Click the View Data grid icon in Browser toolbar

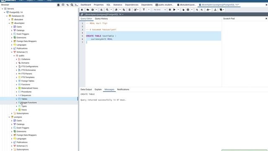point(63,5)
